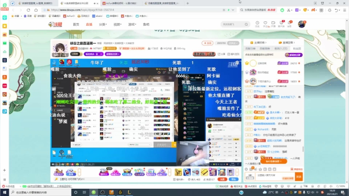This screenshot has height=196, width=349.
Task: Open the AcFun bookmark
Action: point(69,16)
